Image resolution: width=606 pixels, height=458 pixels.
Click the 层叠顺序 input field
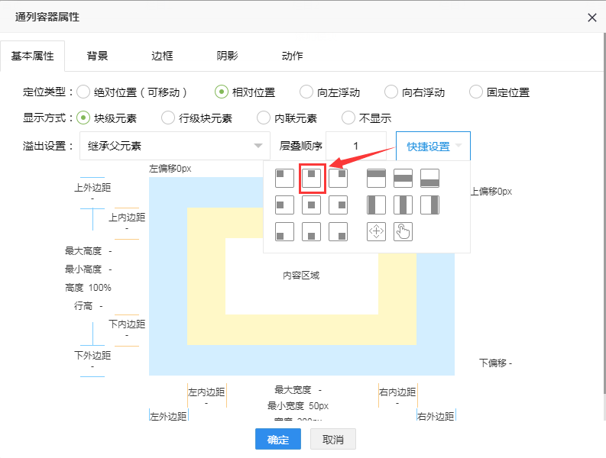(355, 146)
